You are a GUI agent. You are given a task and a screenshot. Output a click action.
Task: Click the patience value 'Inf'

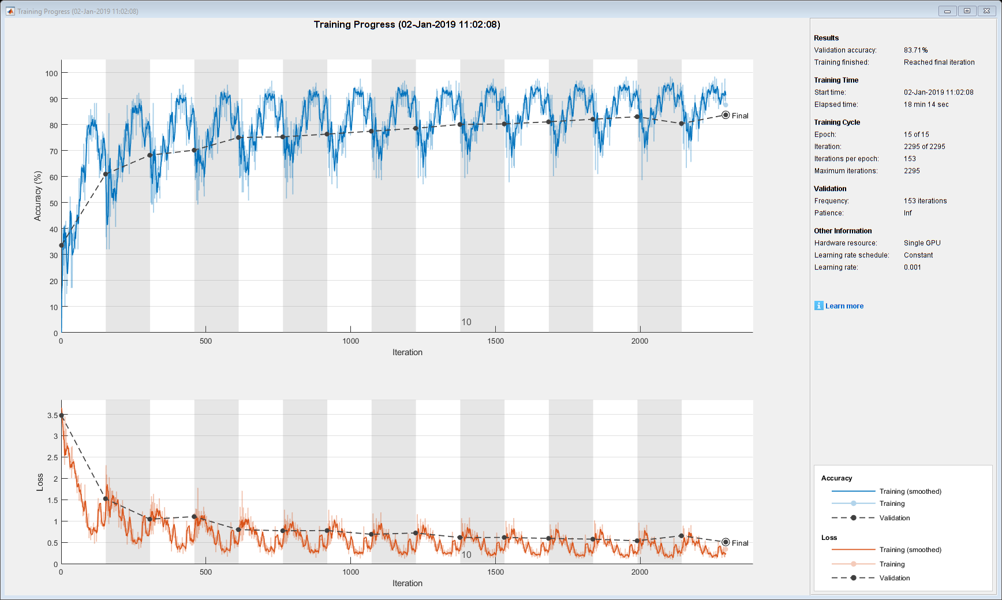(908, 213)
